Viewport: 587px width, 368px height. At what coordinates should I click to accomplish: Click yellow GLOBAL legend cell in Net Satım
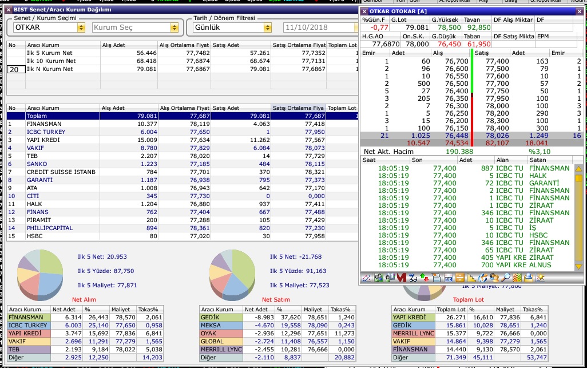221,342
